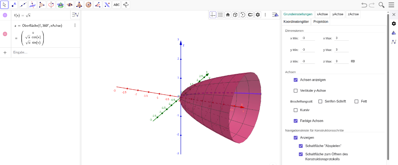The image size is (398, 165).
Task: Select the Pyramid tool
Action: pos(79,5)
